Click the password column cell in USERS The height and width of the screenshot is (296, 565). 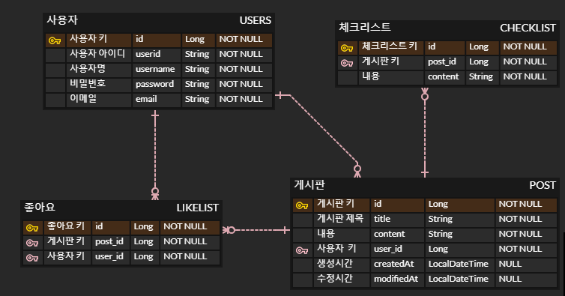[x=157, y=85]
